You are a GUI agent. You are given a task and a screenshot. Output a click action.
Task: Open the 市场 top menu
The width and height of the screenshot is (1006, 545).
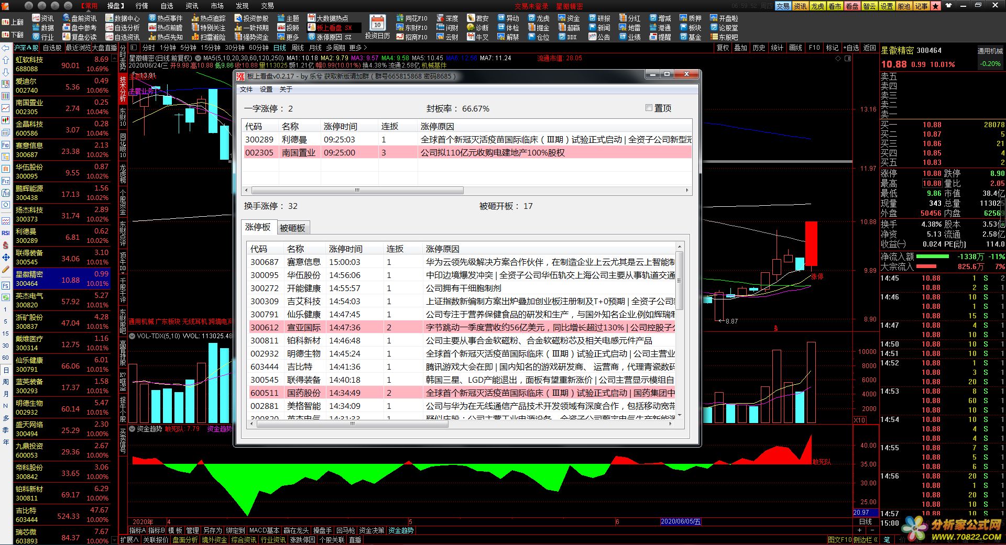217,6
